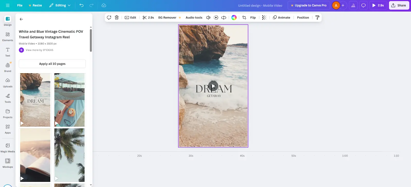Click the 30s timeline marker
This screenshot has height=187, width=411.
[191, 156]
